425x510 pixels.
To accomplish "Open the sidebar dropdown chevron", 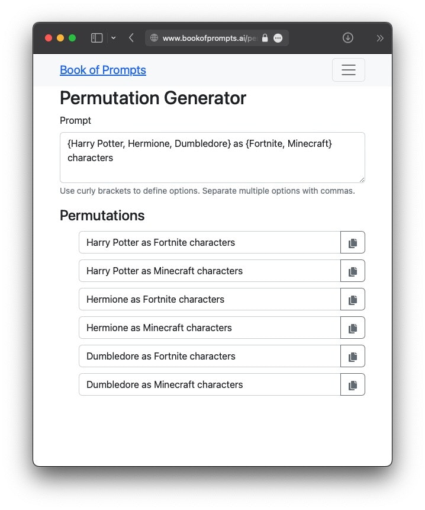I will click(114, 38).
